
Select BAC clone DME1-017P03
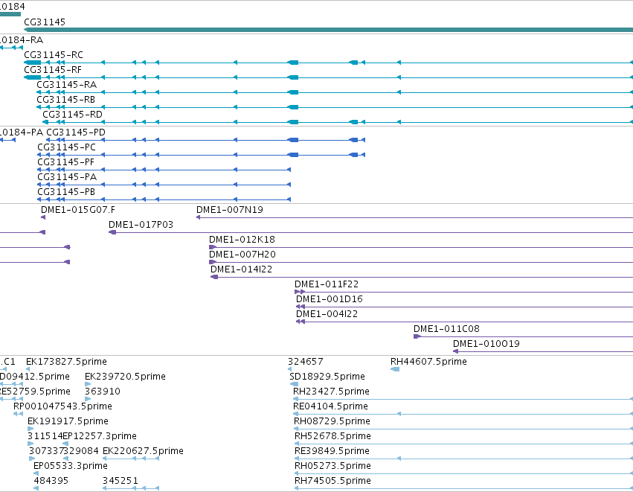(141, 225)
